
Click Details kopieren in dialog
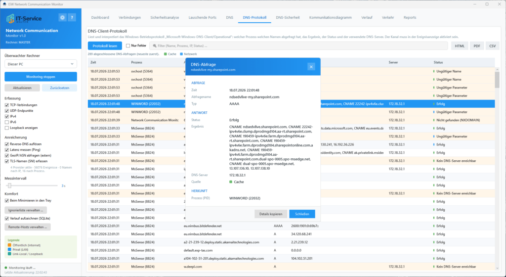click(271, 214)
